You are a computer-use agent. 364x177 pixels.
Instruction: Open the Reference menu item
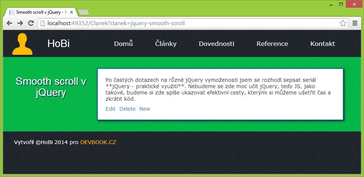point(272,44)
